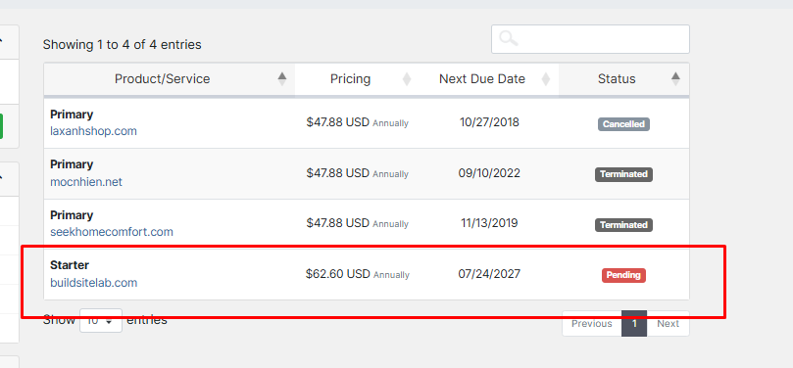Click Terminated badge for mocnhien.net
The height and width of the screenshot is (368, 793).
point(623,174)
